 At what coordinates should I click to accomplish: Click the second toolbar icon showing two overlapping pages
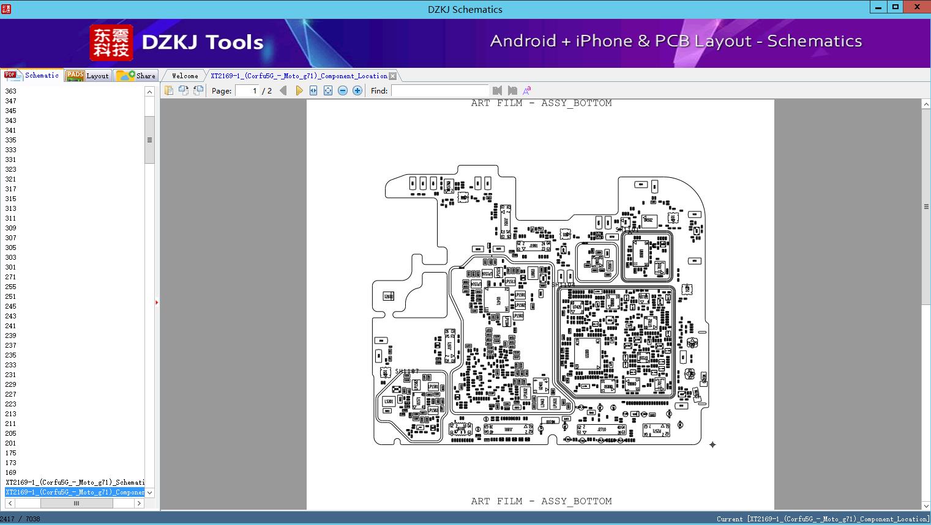pos(184,90)
